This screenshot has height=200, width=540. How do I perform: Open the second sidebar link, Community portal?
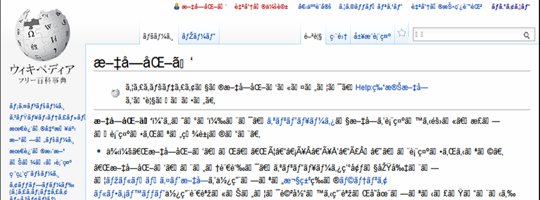point(47,117)
